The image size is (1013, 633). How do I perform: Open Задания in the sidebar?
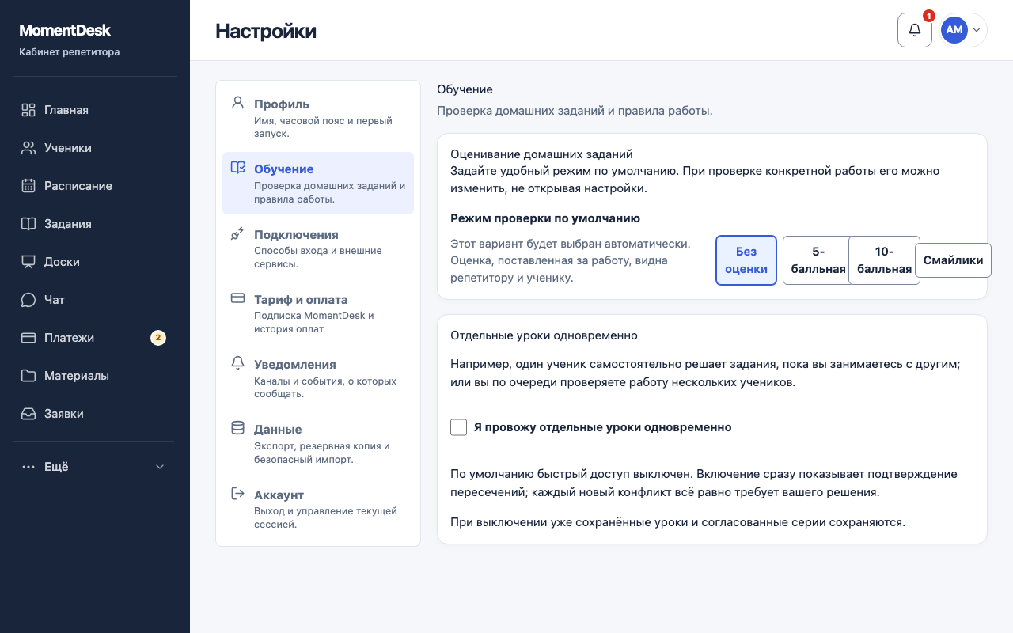95,224
